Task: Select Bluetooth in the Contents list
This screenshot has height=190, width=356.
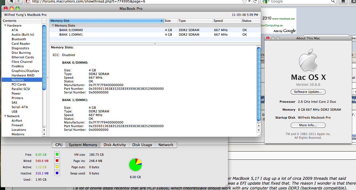Action: pos(19,39)
